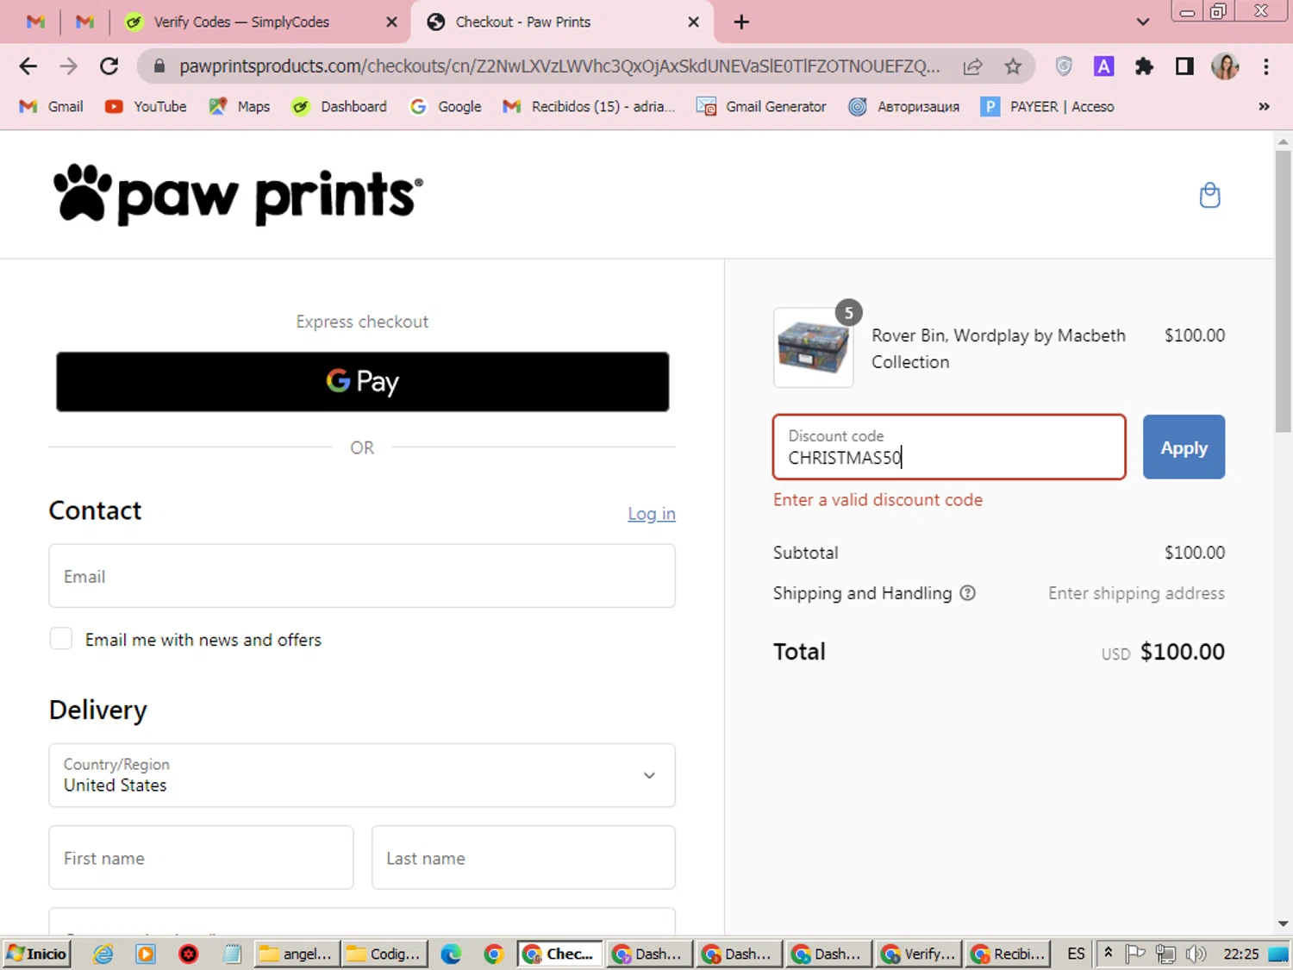Show more bookmarks with the double chevron
Viewport: 1293px width, 970px height.
pos(1264,106)
